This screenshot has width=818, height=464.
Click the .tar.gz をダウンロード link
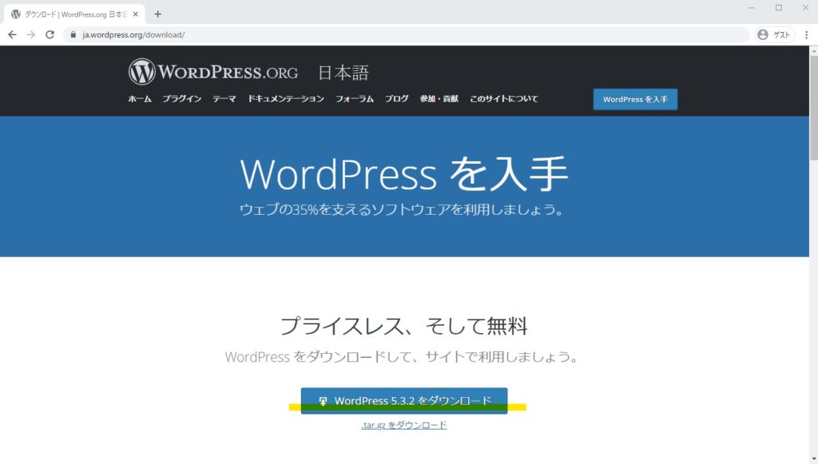pos(404,425)
